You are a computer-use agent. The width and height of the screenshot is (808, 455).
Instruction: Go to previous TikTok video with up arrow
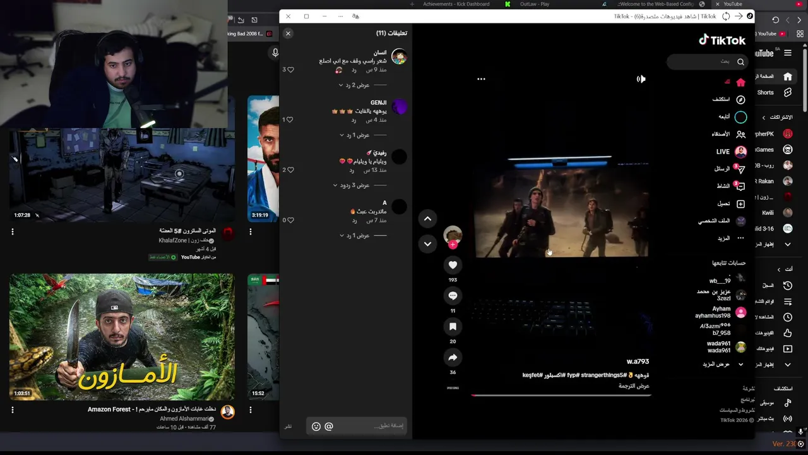click(427, 219)
